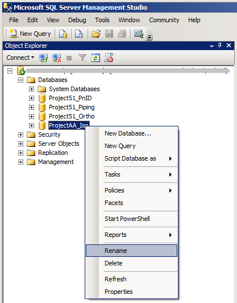Viewport: 237px width, 303px height.
Task: Click the Analysis Services query icon
Action: (79, 34)
